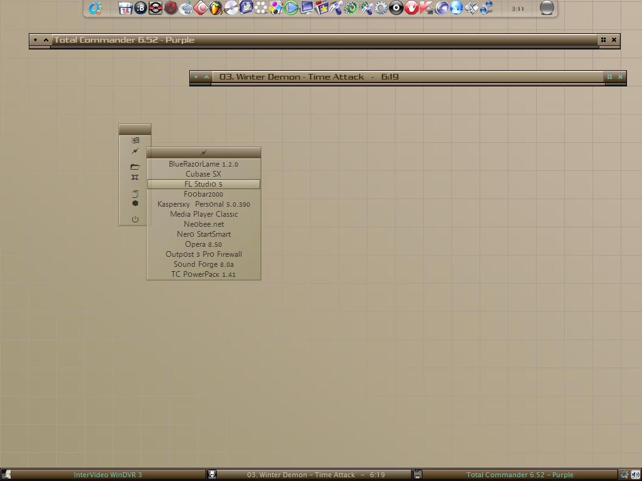Click the white dots circle dock icon
Image resolution: width=642 pixels, height=481 pixels.
[261, 8]
